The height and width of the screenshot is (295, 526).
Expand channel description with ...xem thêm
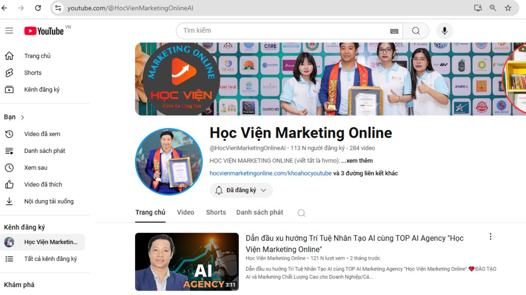[x=357, y=160]
